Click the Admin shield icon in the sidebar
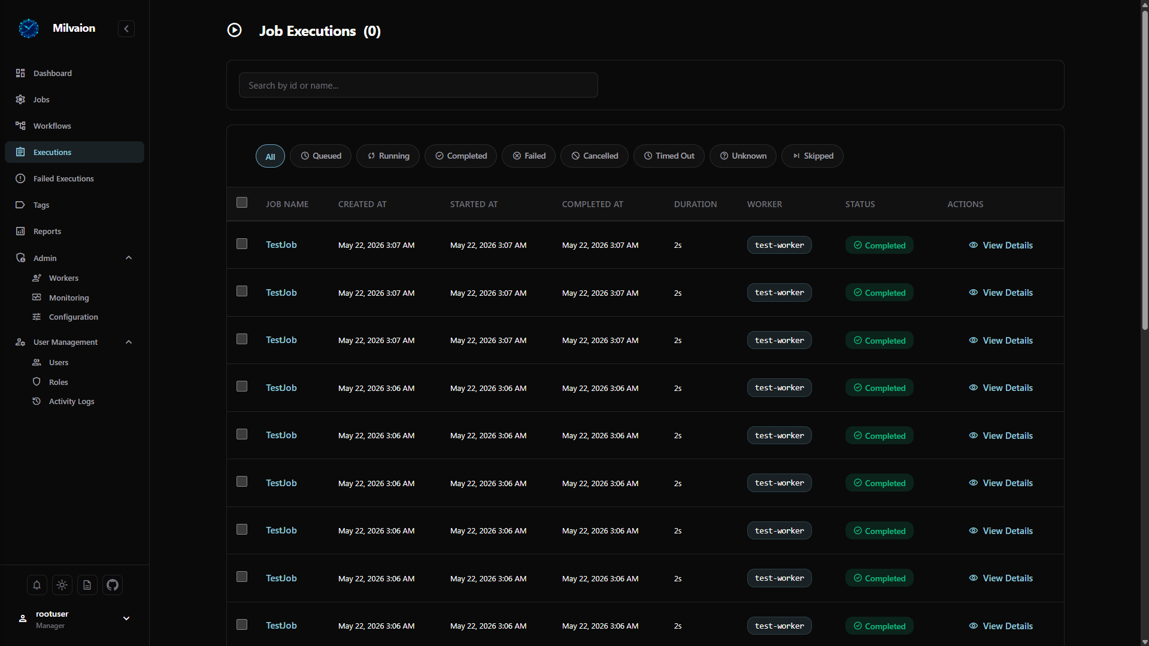The image size is (1149, 646). click(20, 258)
